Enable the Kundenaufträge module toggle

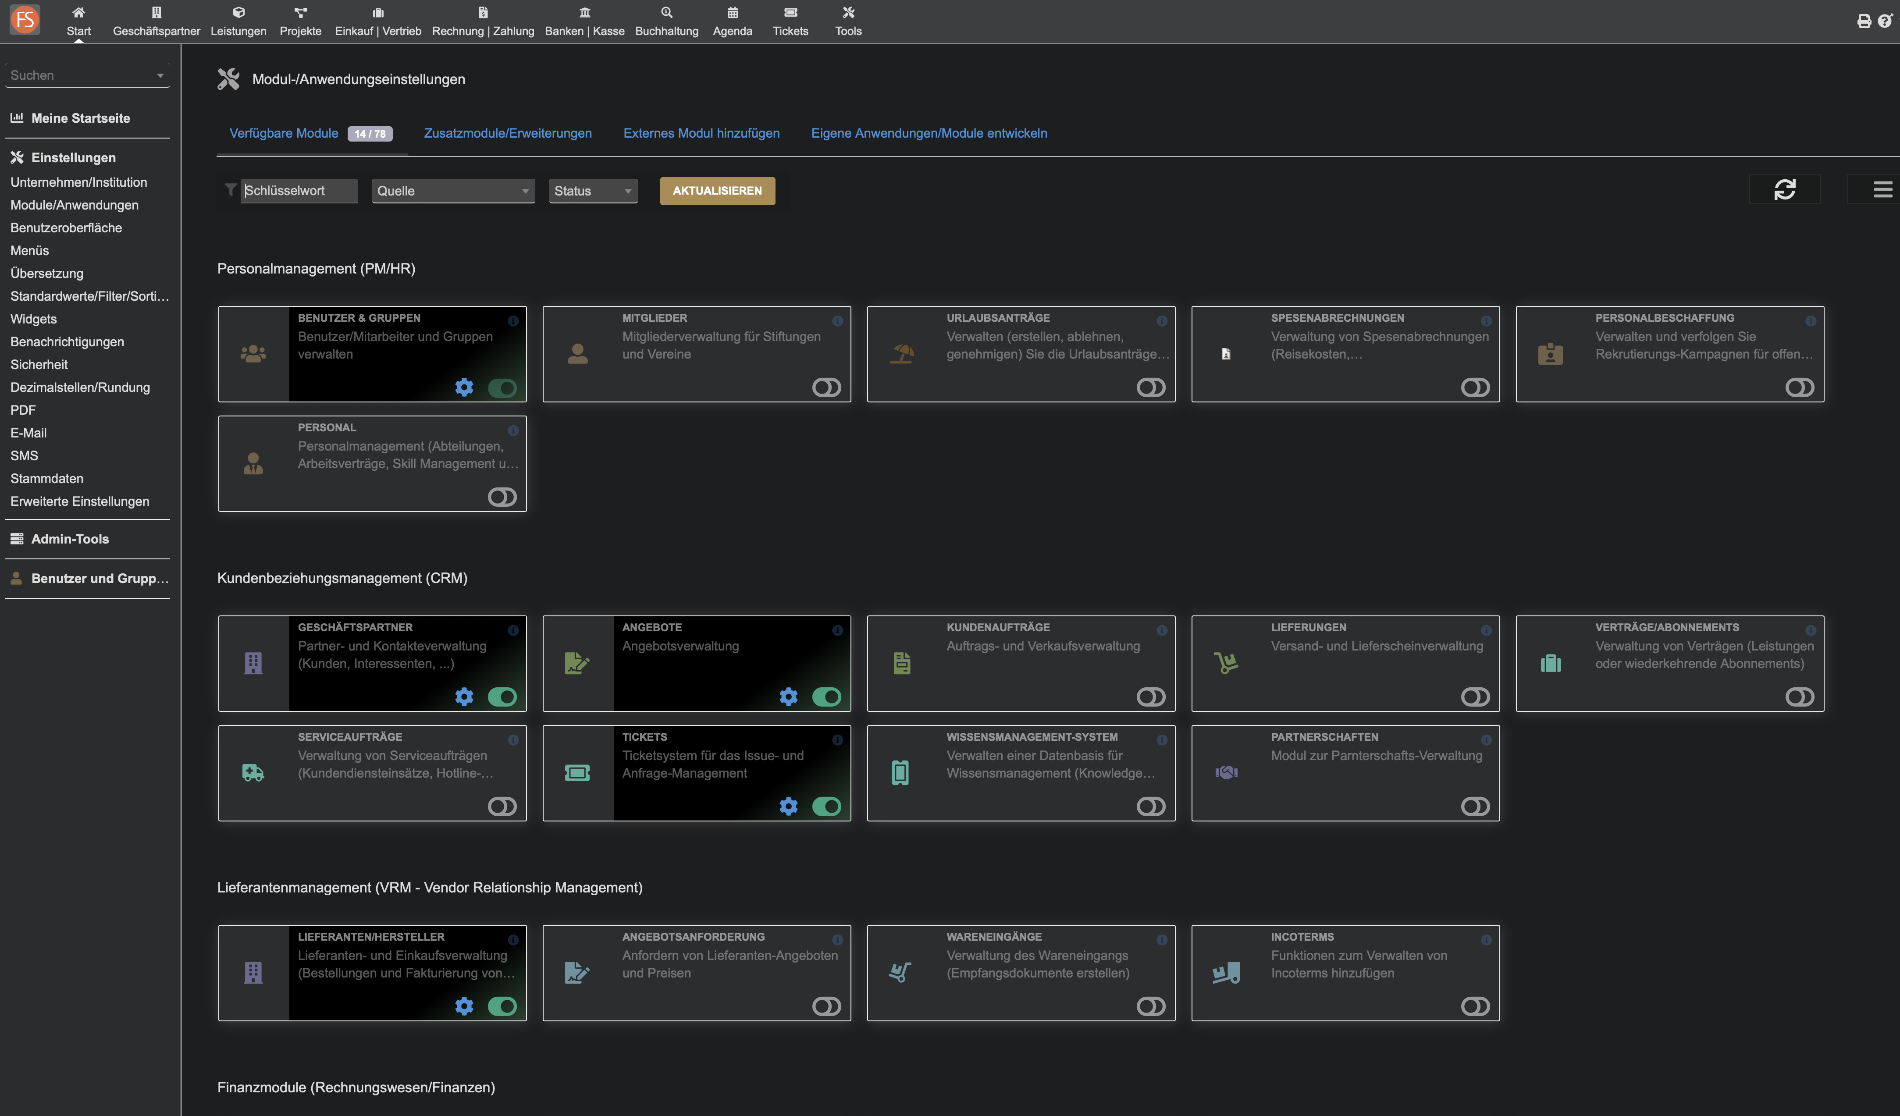[1150, 697]
